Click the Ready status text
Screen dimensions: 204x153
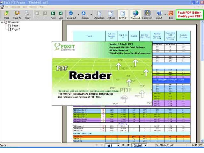point(3,145)
